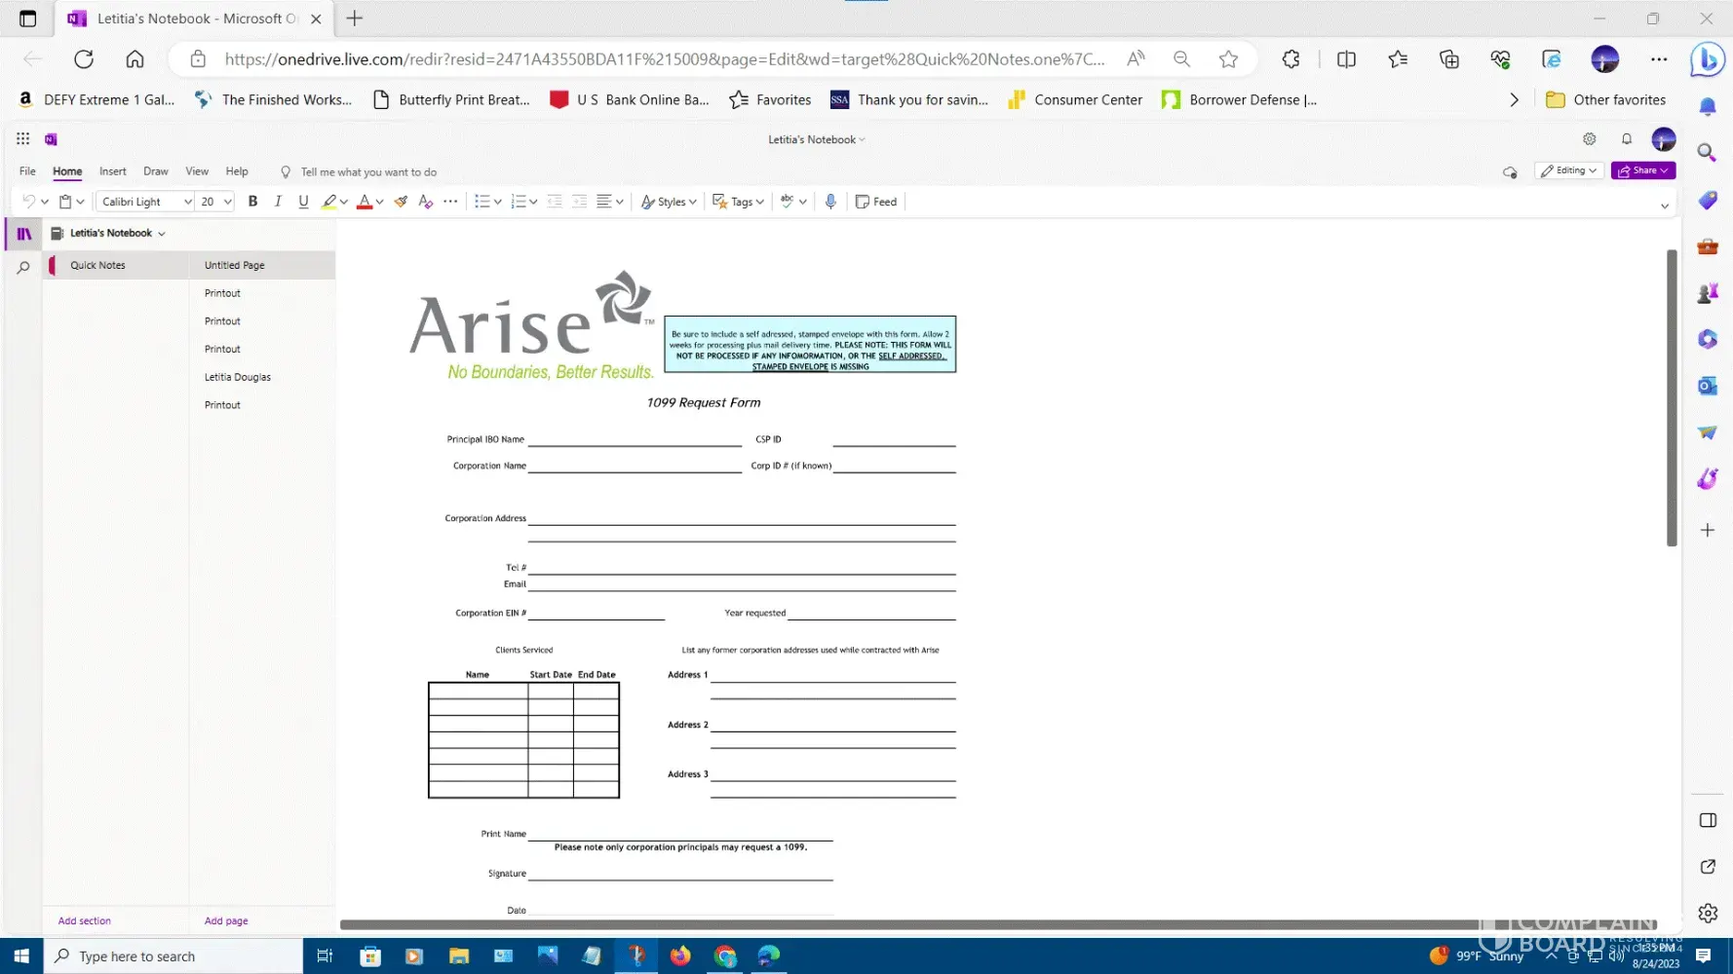
Task: Toggle underline text formatting
Action: [x=303, y=202]
